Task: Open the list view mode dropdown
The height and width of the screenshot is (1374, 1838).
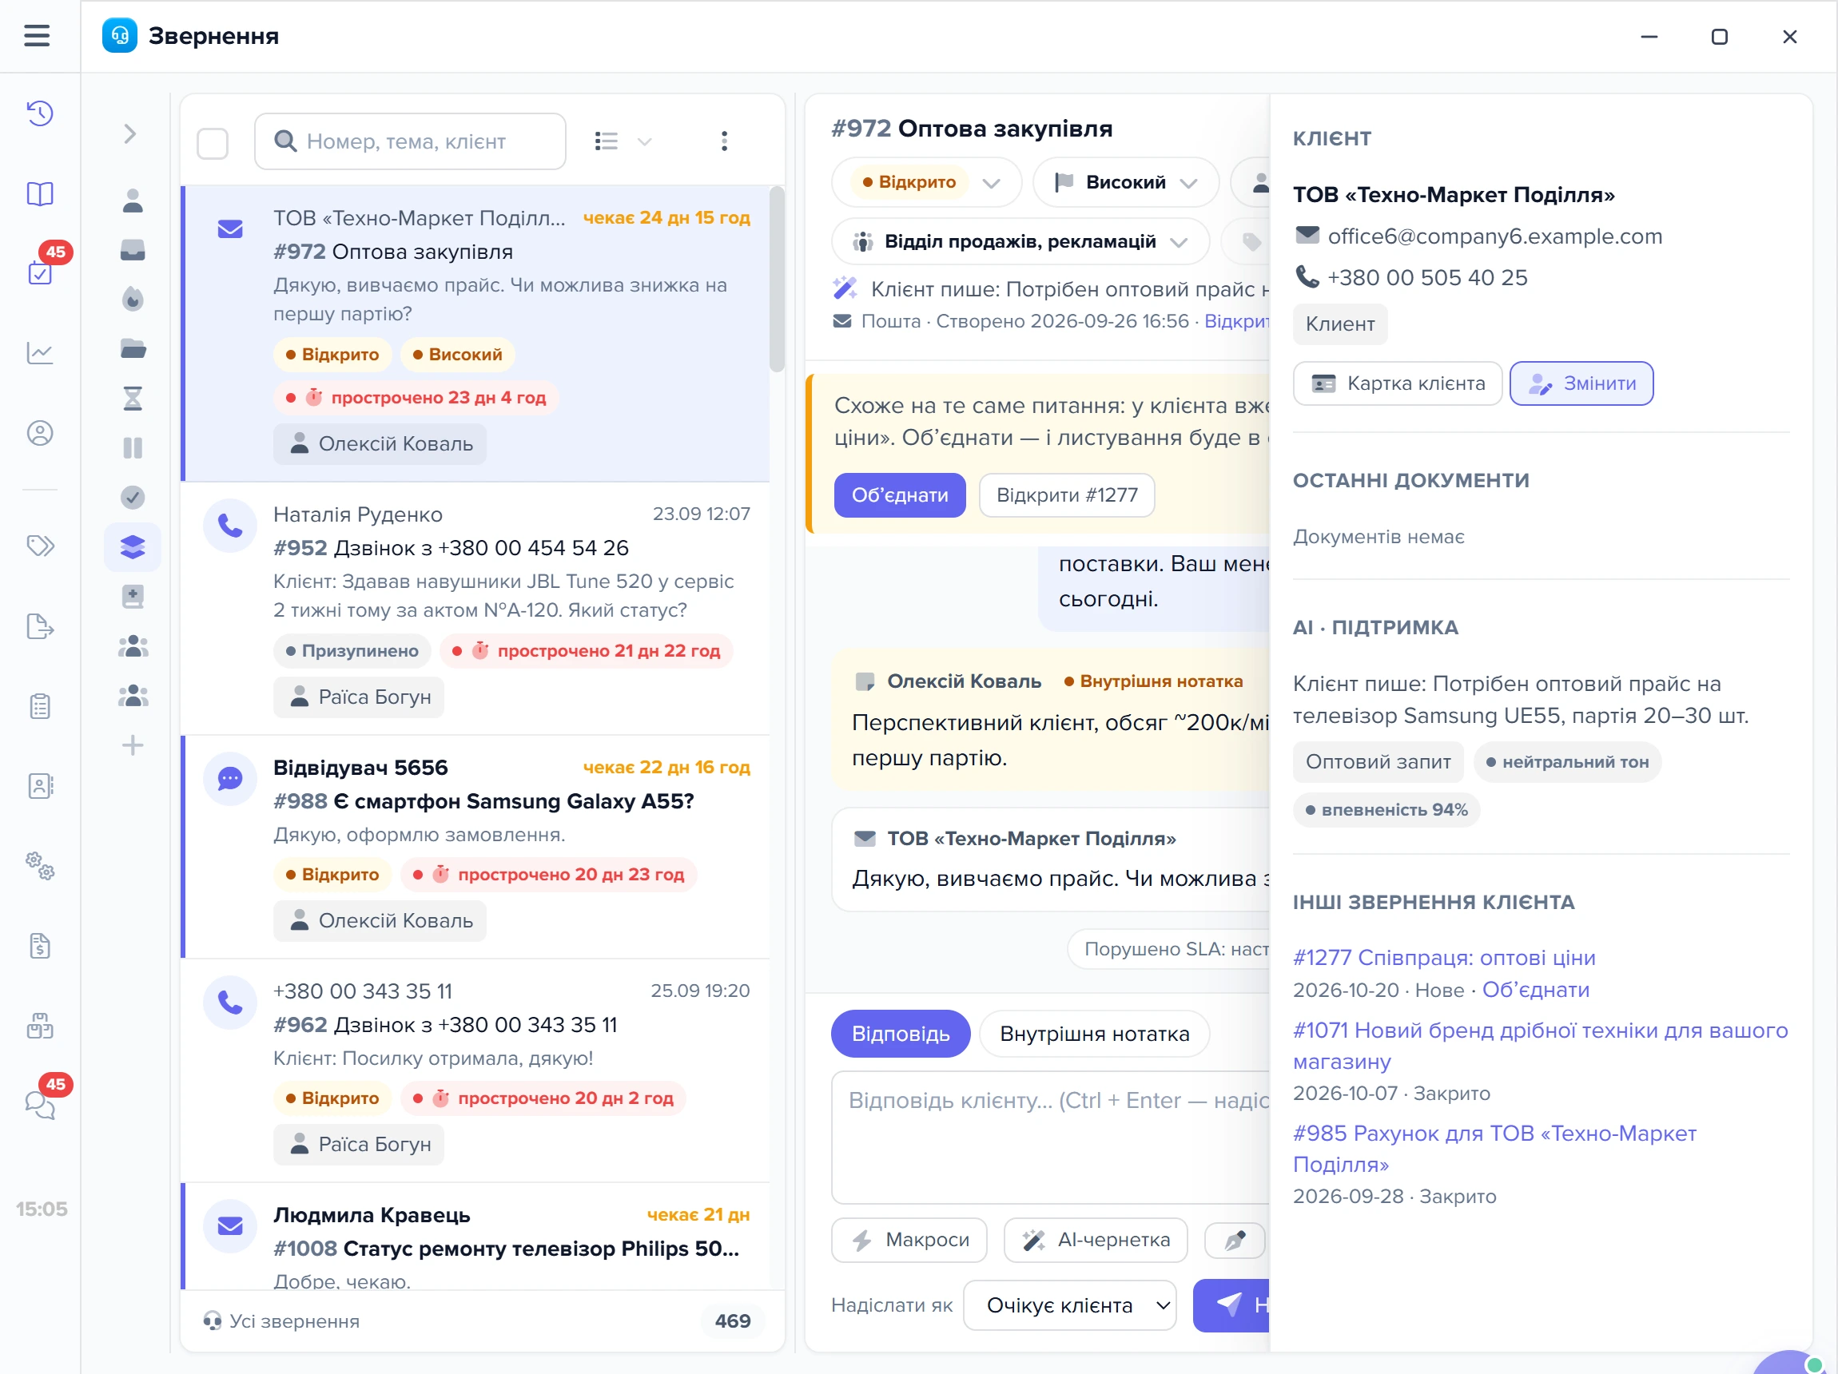Action: (623, 141)
